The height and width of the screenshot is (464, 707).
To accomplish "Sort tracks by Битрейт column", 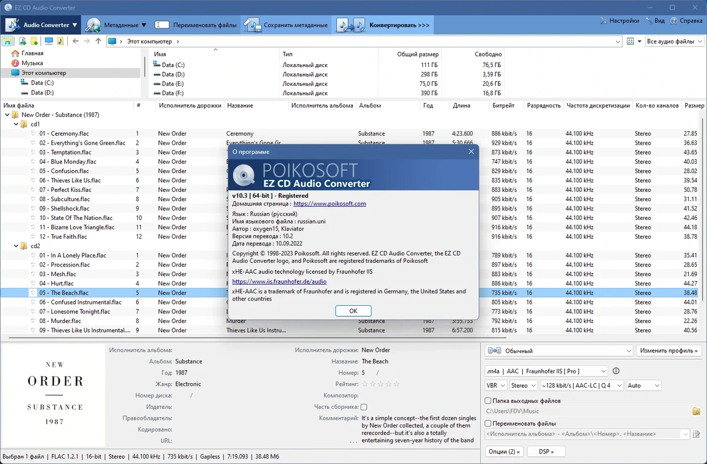I will click(x=503, y=105).
